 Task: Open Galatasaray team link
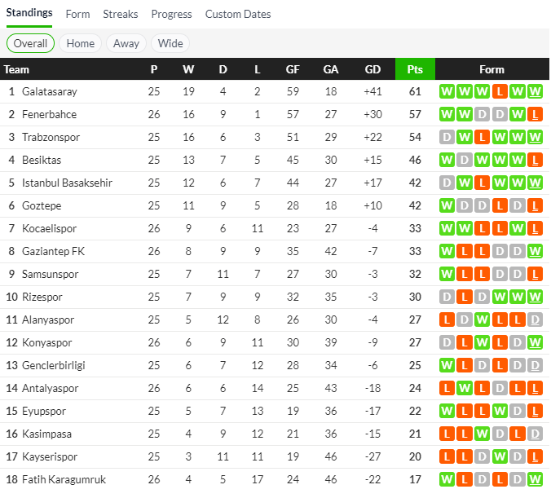[x=49, y=92]
